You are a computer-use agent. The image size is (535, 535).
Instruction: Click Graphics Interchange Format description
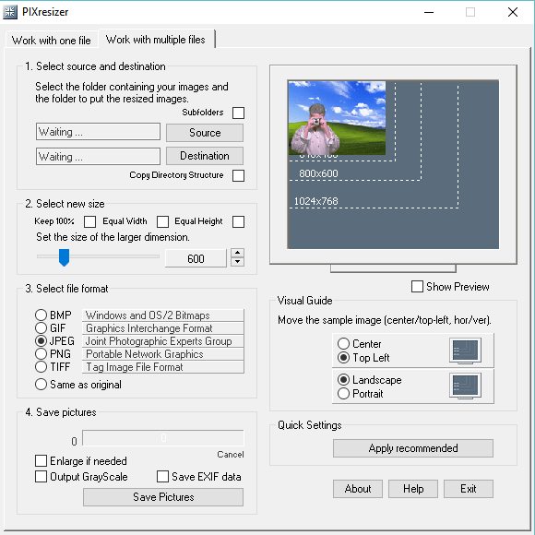[x=163, y=328]
